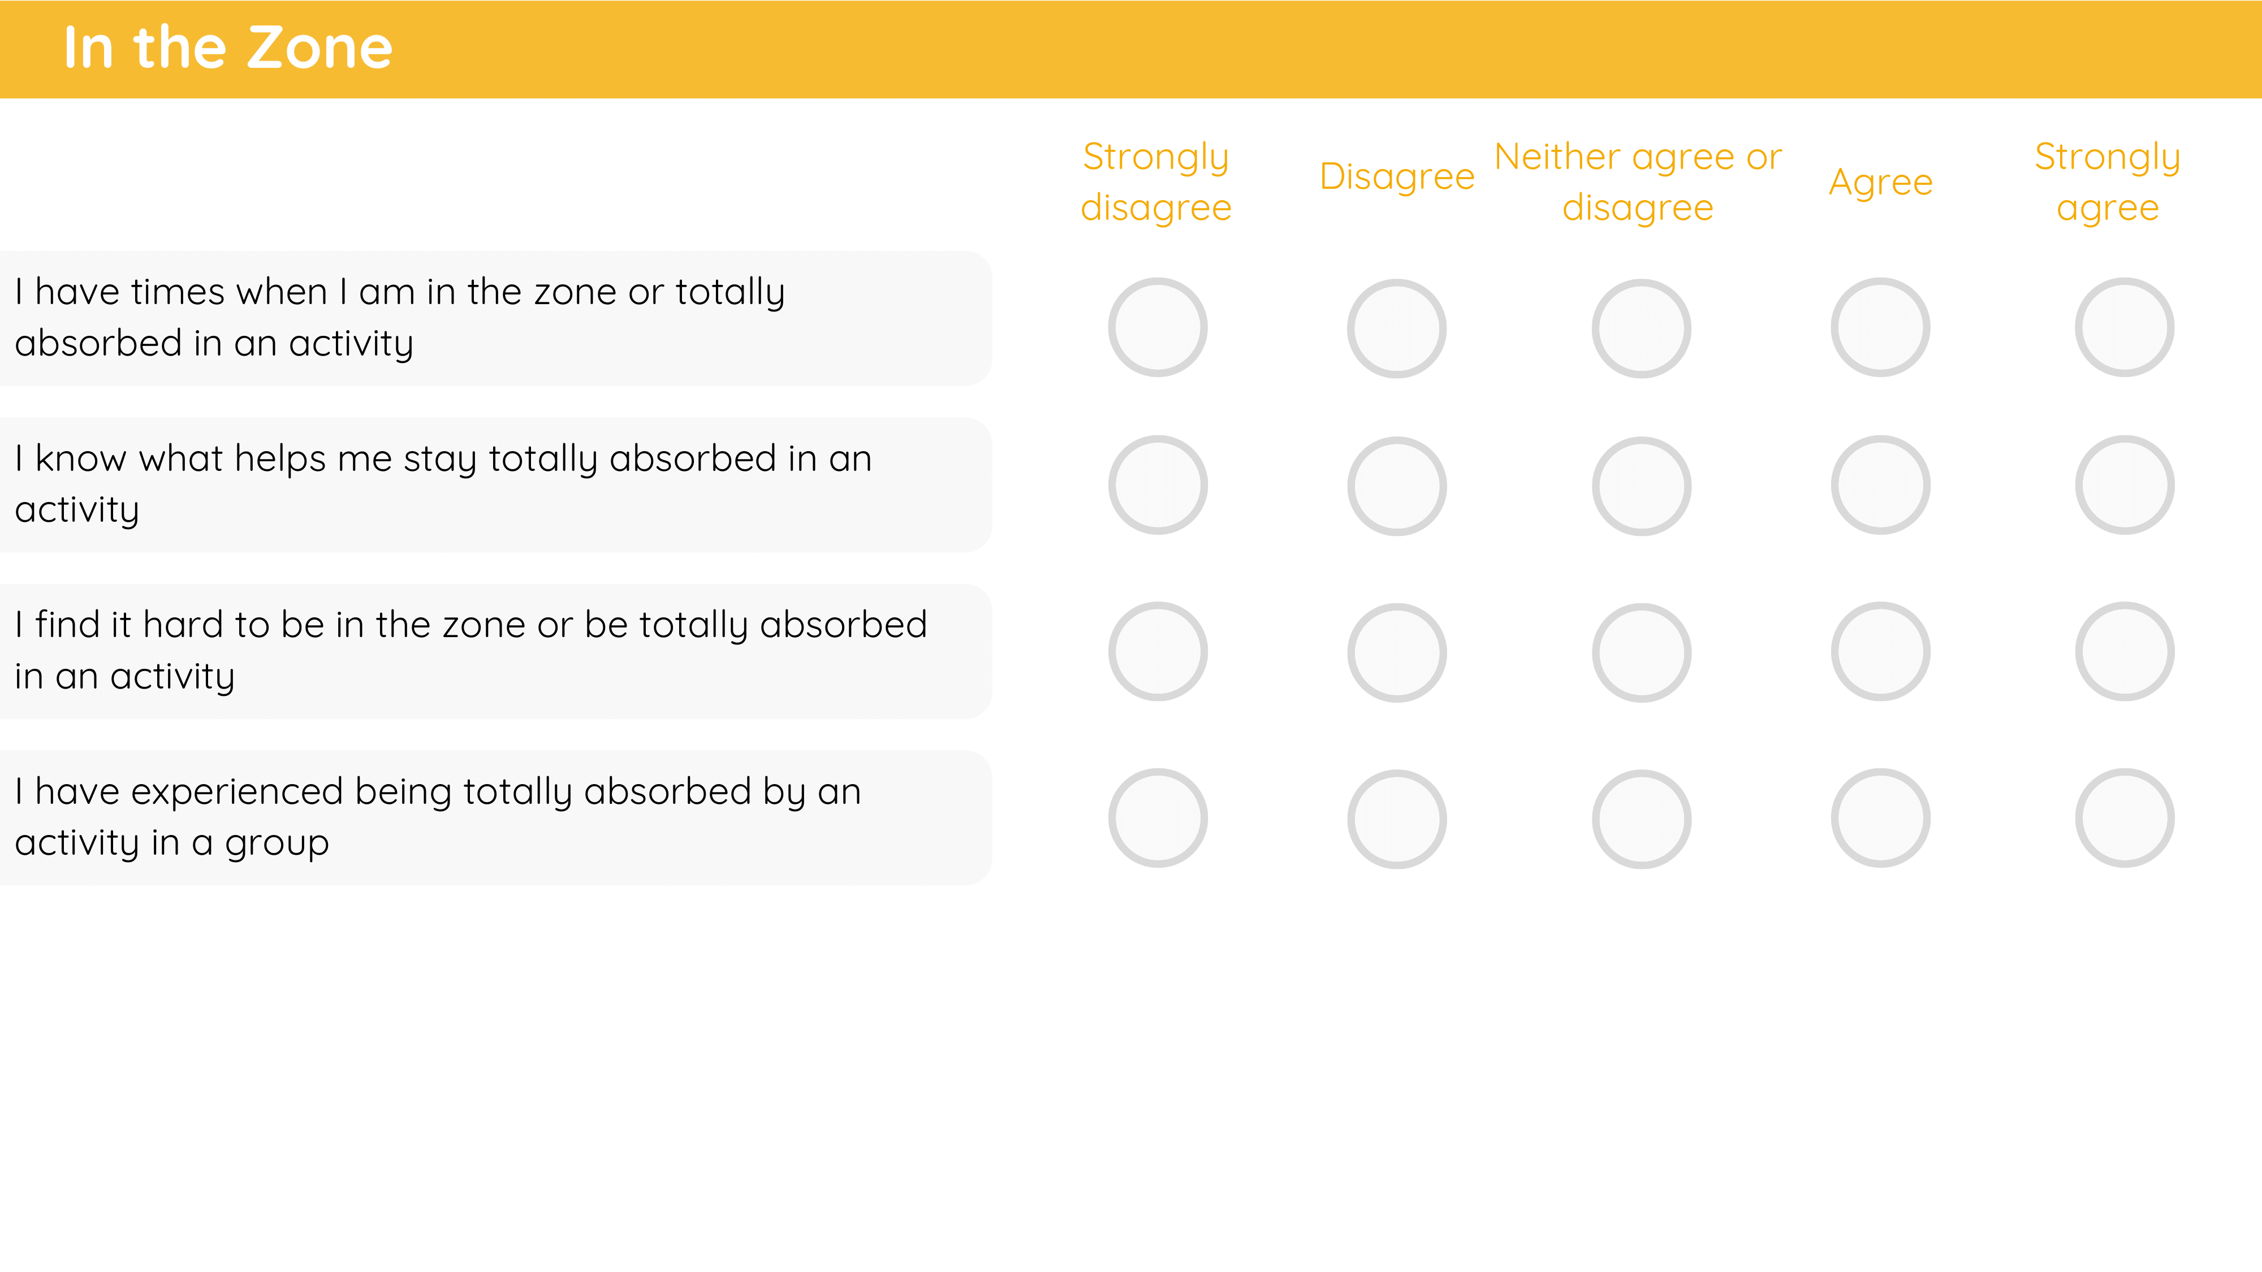The height and width of the screenshot is (1272, 2262).
Task: Select Strongly disagree for 'in the zone' times statement
Action: click(x=1158, y=327)
